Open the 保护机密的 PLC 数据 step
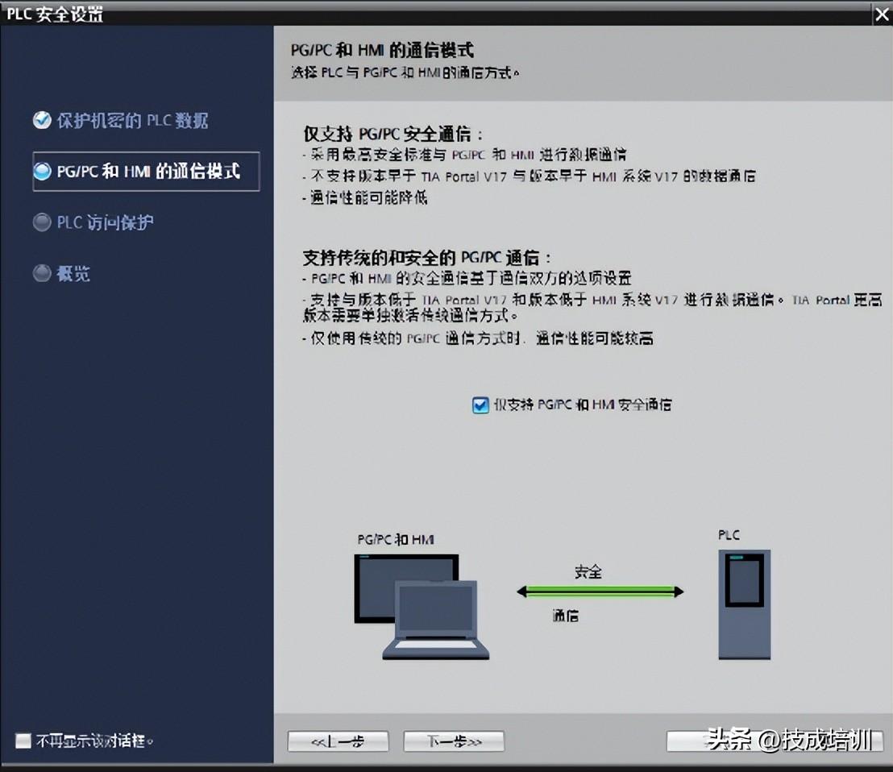This screenshot has height=772, width=893. coord(132,121)
